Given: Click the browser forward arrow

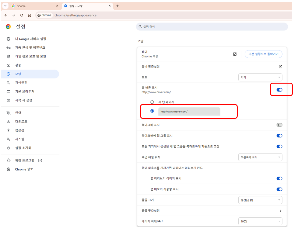Looking at the screenshot, I should click(x=14, y=15).
